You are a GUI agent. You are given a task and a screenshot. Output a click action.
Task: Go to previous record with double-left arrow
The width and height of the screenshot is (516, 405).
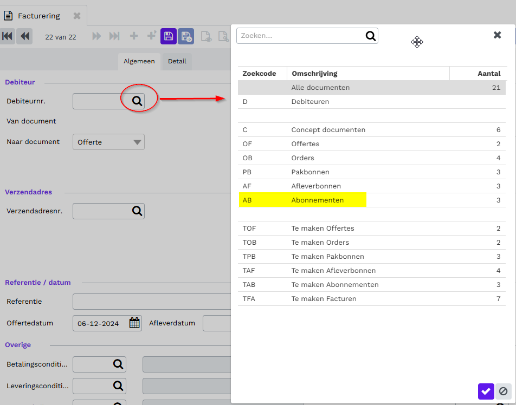[x=25, y=36]
